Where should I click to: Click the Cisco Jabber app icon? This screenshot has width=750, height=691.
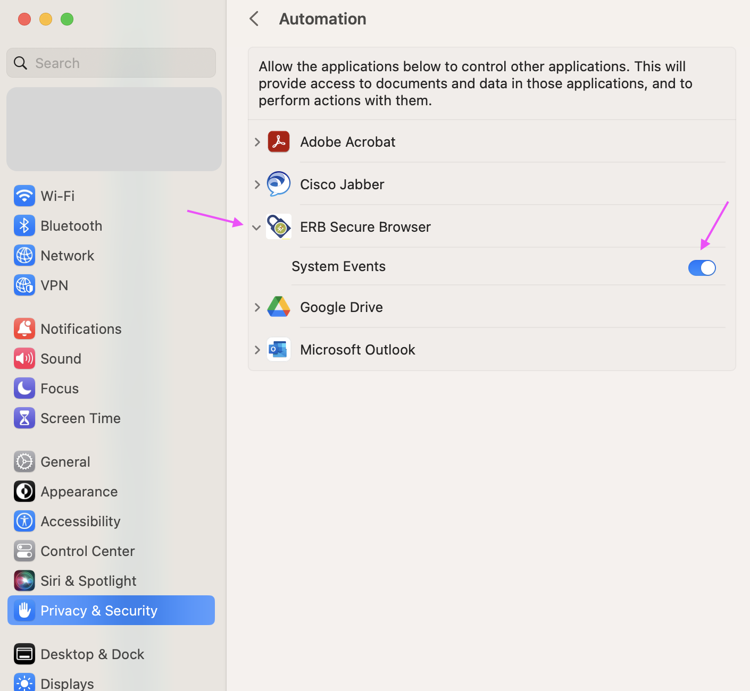[279, 184]
